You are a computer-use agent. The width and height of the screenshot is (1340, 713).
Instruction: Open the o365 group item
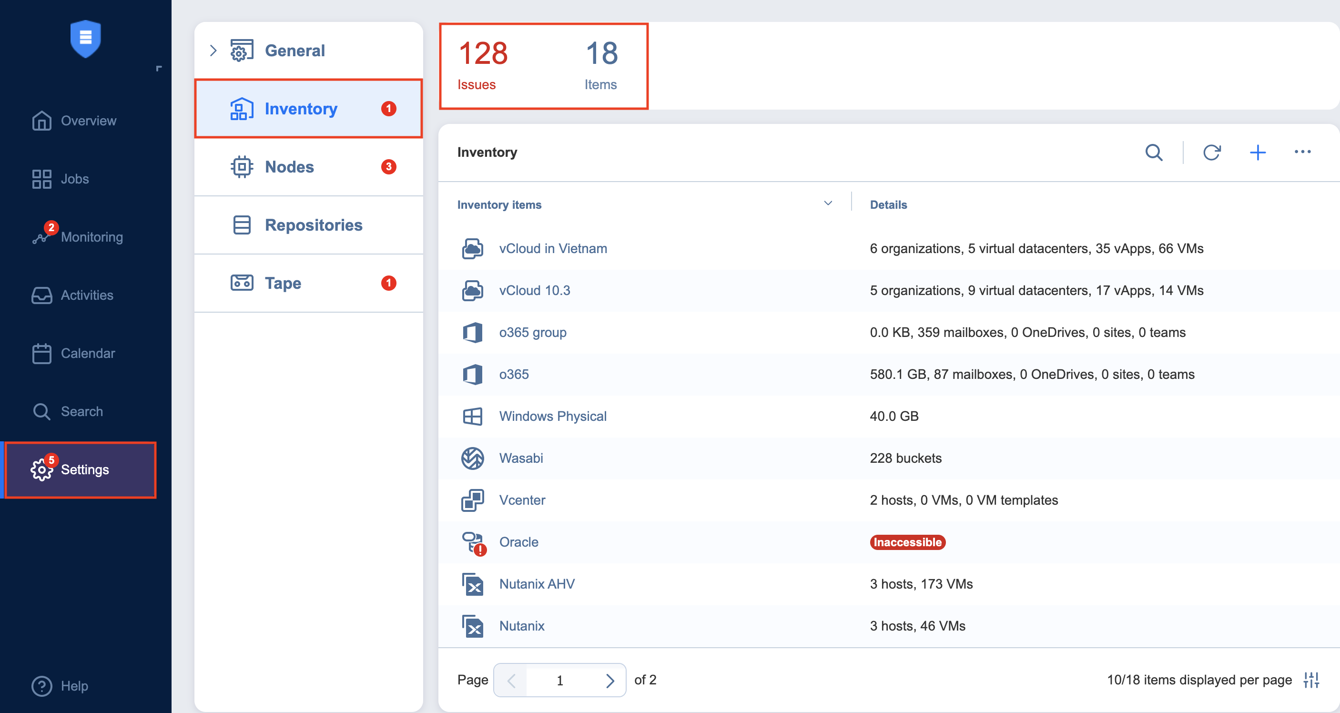tap(533, 333)
